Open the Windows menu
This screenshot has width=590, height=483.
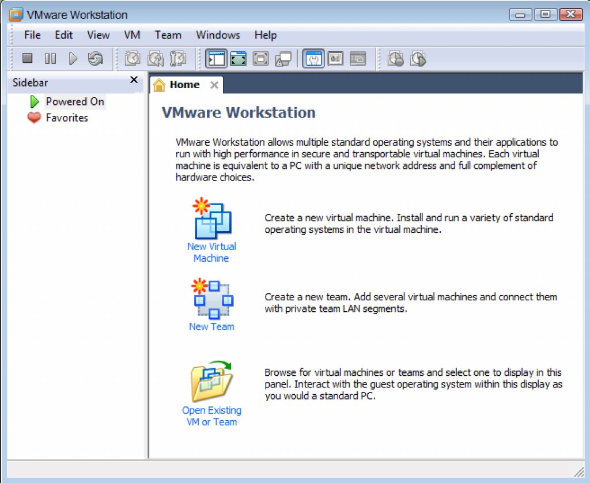pyautogui.click(x=218, y=35)
